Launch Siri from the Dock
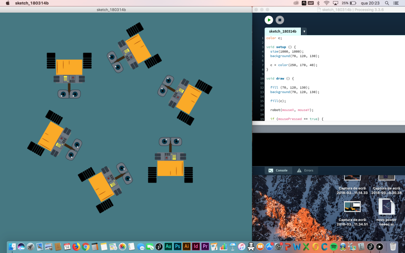The width and height of the screenshot is (405, 253). click(21, 247)
